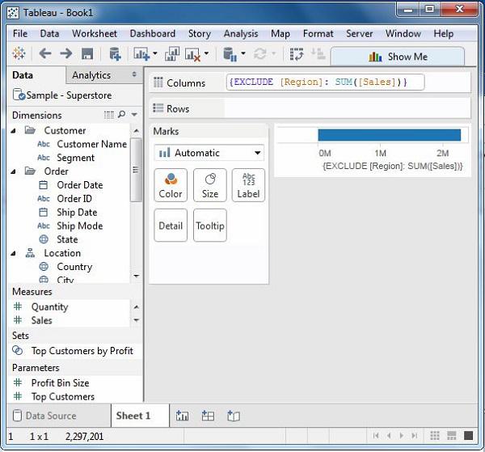Click the New Story tab icon at bottom
The image size is (485, 452).
tap(234, 416)
